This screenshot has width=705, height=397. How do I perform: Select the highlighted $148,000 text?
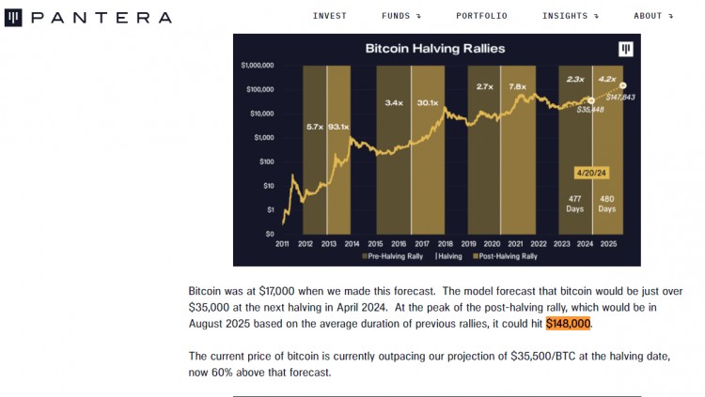(x=568, y=324)
